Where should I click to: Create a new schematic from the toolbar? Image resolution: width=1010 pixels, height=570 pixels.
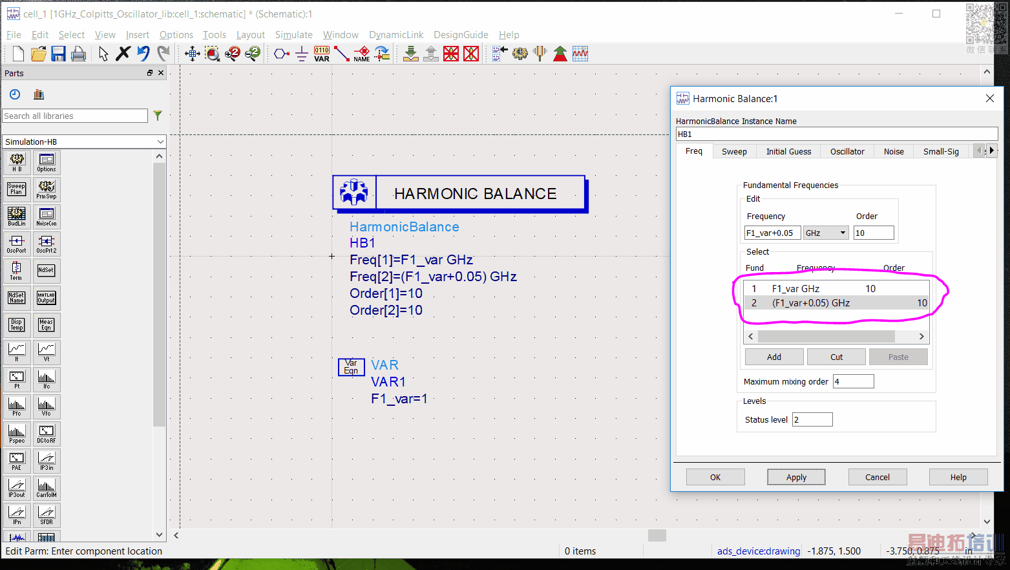click(x=18, y=54)
